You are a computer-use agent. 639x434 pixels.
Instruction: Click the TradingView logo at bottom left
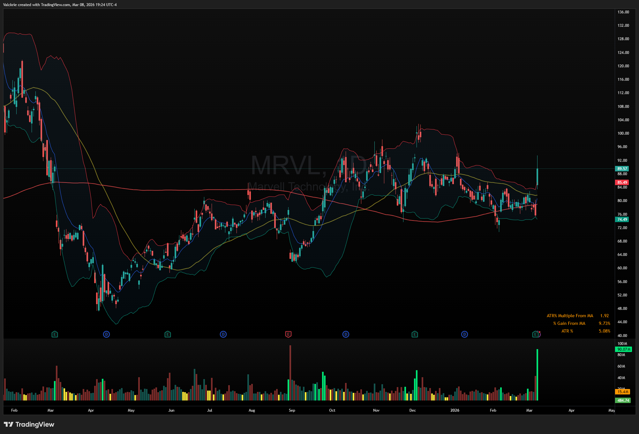pos(29,424)
